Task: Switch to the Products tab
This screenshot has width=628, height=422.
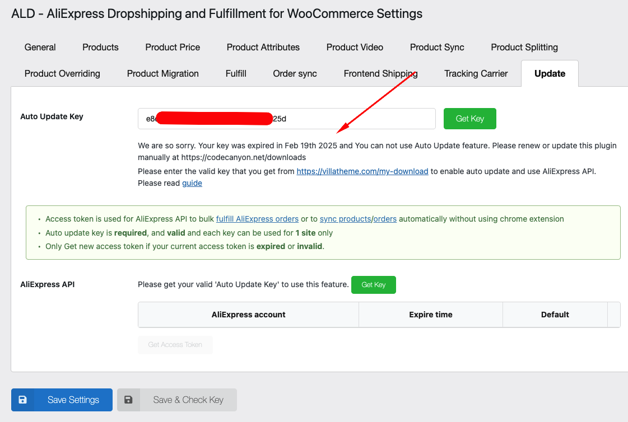Action: tap(100, 47)
